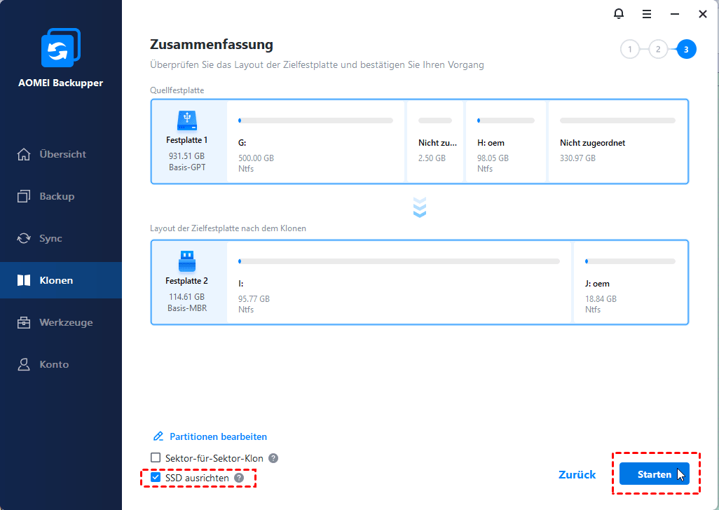
Task: Open the hamburger menu icon
Action: [x=647, y=14]
